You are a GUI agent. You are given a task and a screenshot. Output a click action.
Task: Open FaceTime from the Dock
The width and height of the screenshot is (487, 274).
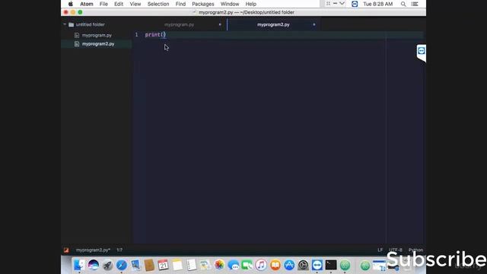(247, 265)
